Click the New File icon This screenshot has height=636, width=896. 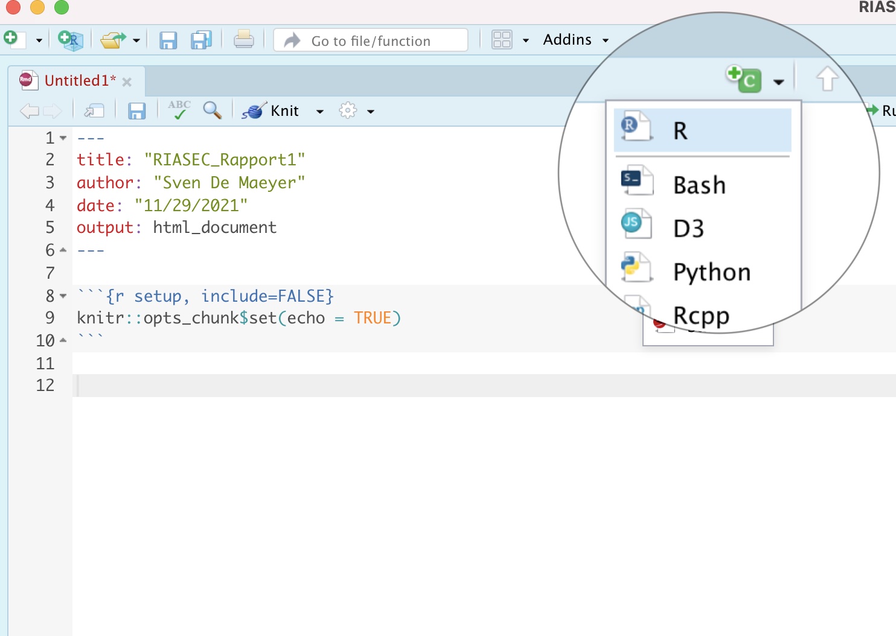[14, 40]
